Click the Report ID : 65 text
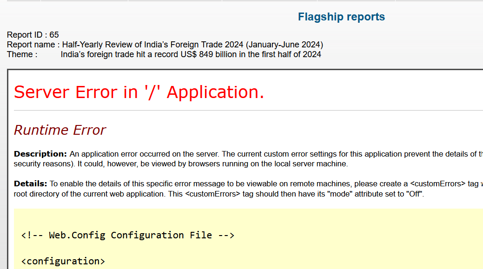This screenshot has width=483, height=269. coord(33,35)
